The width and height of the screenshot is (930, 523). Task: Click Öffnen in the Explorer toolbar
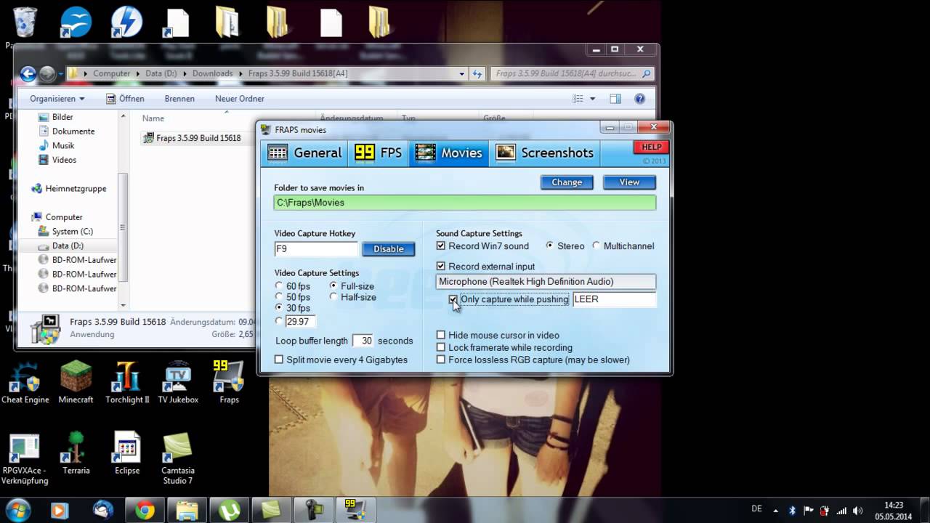click(126, 99)
